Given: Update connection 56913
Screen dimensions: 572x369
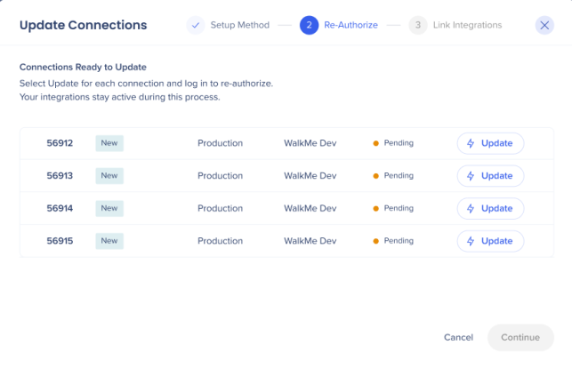Looking at the screenshot, I should 490,176.
